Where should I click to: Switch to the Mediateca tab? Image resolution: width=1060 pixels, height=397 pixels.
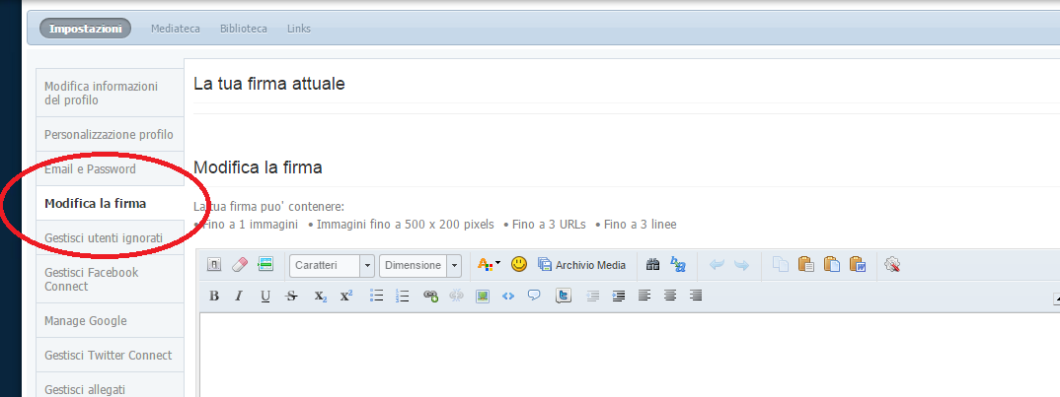175,29
